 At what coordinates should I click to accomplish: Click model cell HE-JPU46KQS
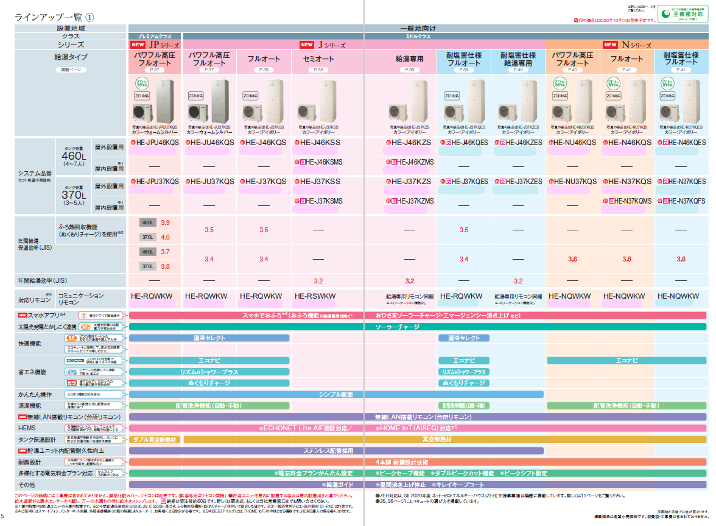pyautogui.click(x=155, y=143)
